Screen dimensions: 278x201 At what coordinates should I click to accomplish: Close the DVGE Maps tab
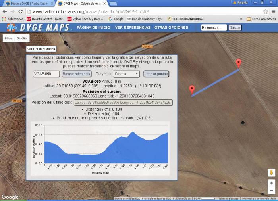104,3
